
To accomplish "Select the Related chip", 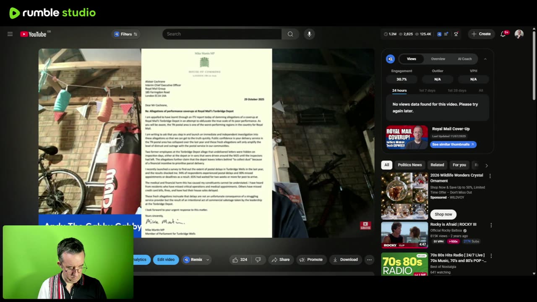I will pyautogui.click(x=437, y=165).
